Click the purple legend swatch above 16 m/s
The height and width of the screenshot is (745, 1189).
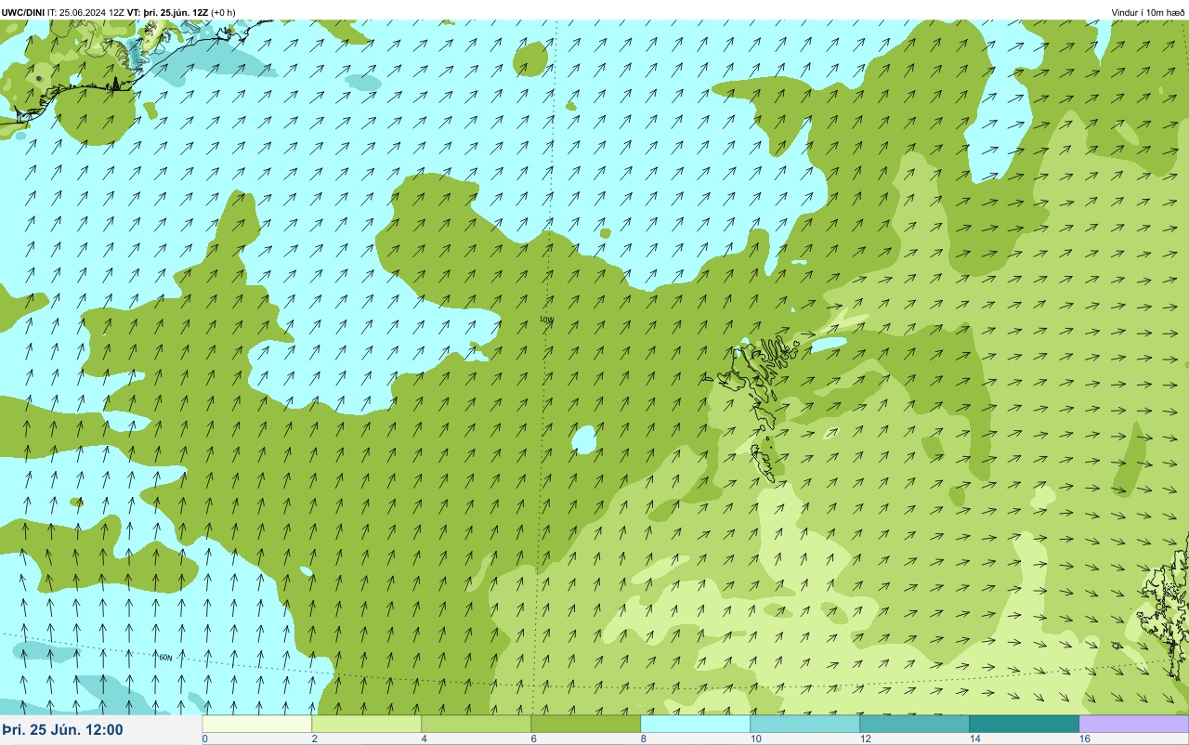1134,724
